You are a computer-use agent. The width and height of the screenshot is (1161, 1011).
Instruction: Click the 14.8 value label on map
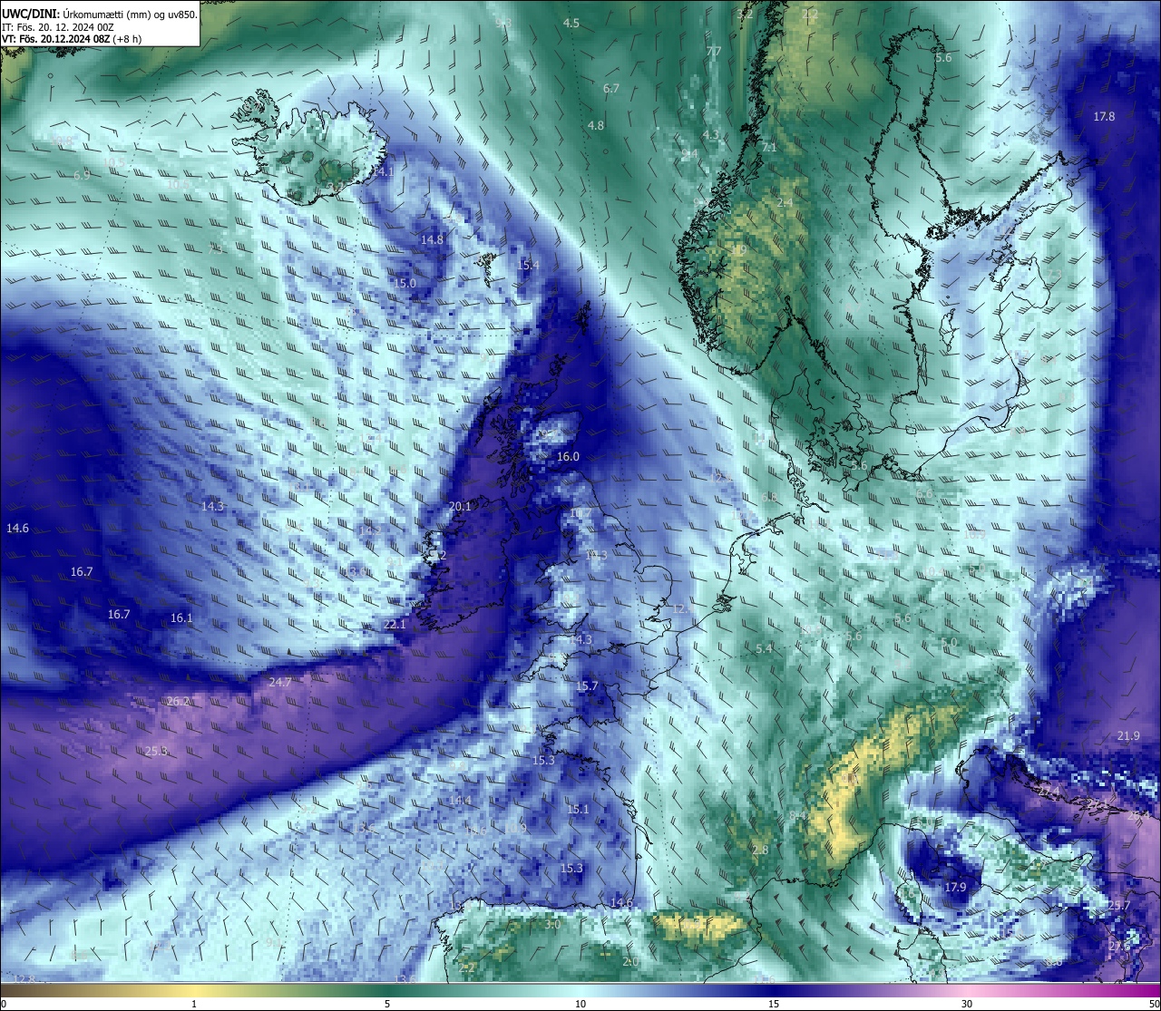point(433,239)
